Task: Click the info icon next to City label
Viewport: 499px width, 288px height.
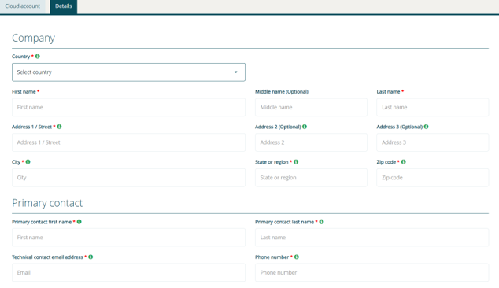Action: pyautogui.click(x=28, y=161)
